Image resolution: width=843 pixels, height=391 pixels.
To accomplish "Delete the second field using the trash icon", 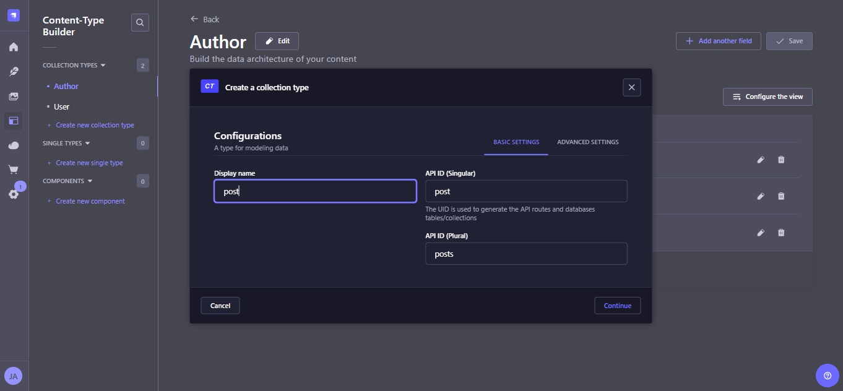I will click(780, 196).
